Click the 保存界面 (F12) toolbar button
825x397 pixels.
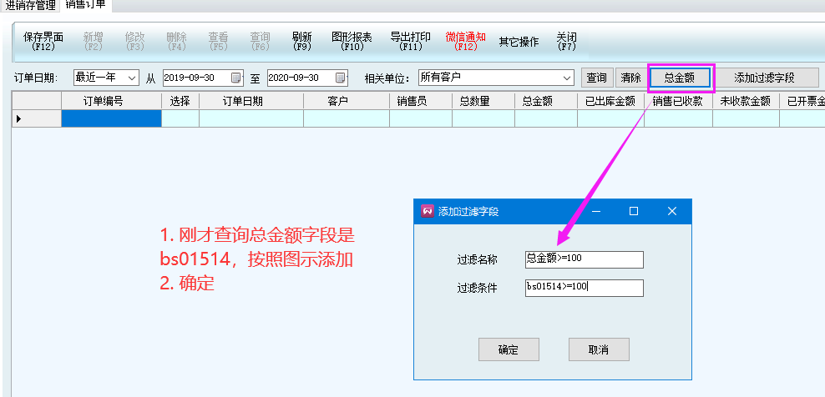pyautogui.click(x=43, y=41)
